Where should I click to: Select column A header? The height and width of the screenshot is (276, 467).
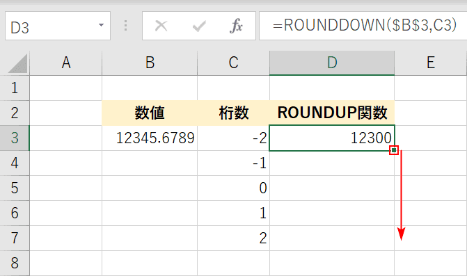(66, 63)
